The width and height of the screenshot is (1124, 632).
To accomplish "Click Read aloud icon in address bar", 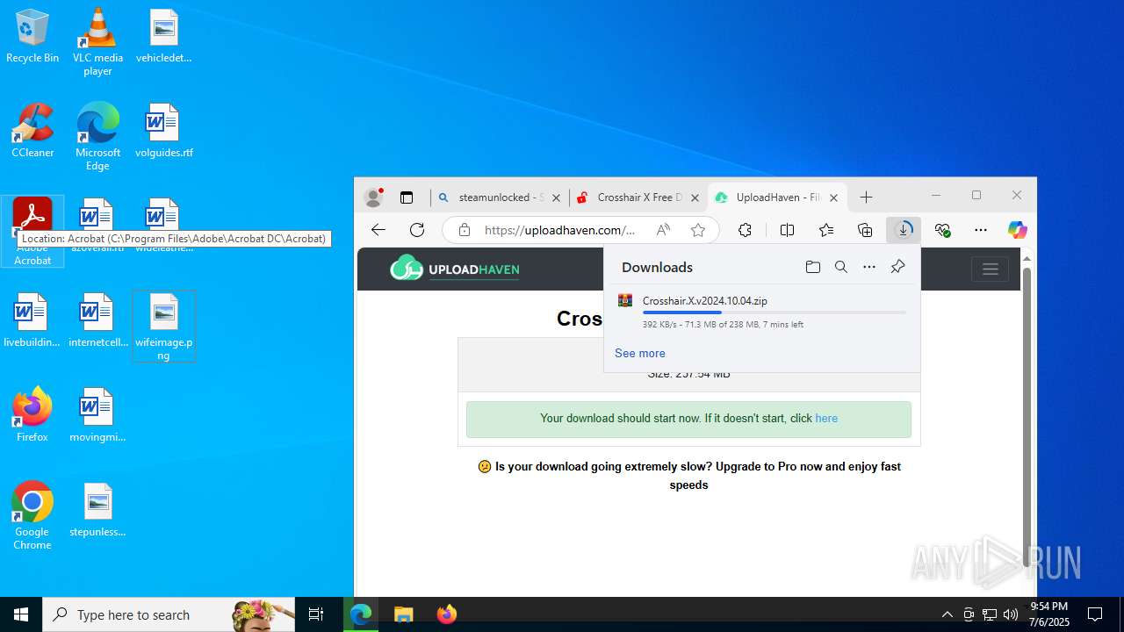I will (663, 230).
